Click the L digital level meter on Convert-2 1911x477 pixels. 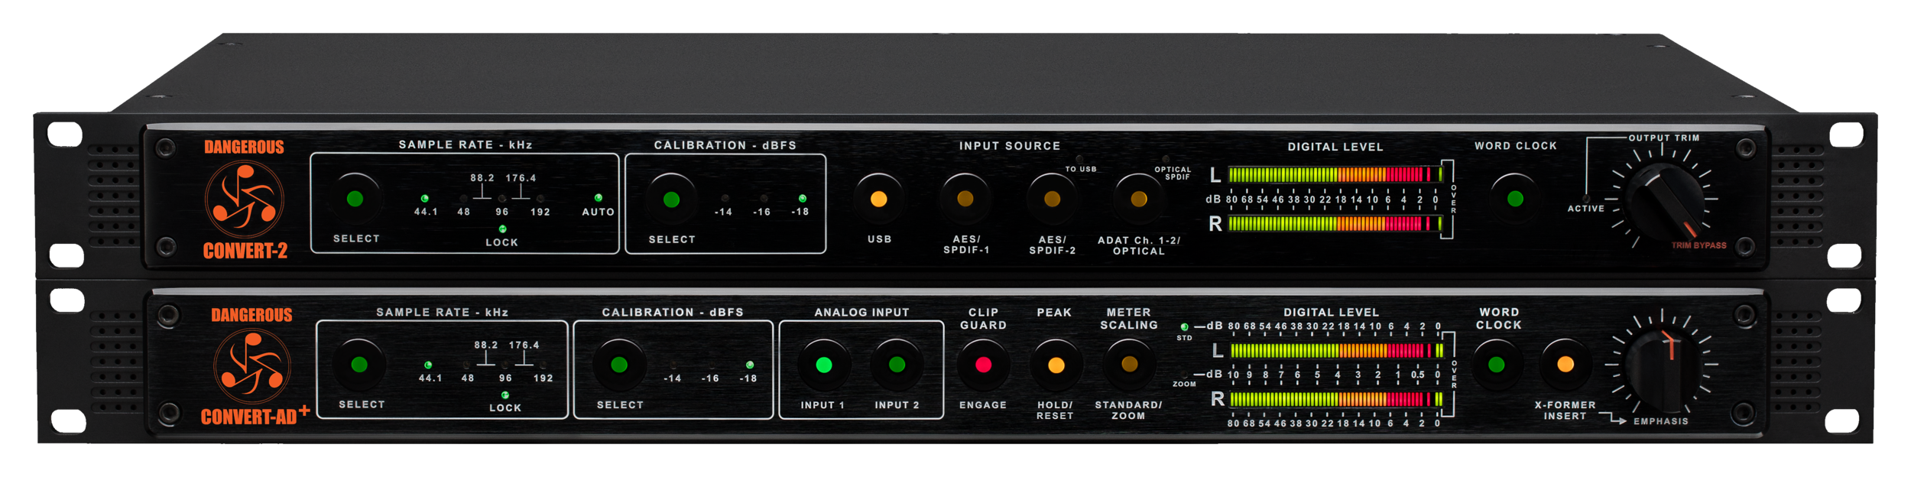[1335, 175]
